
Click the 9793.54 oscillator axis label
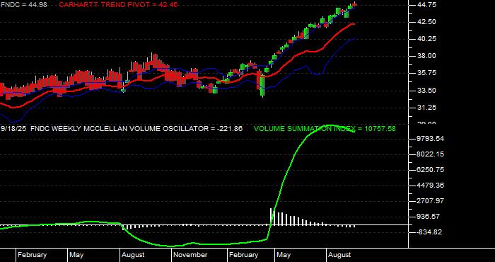(430, 138)
